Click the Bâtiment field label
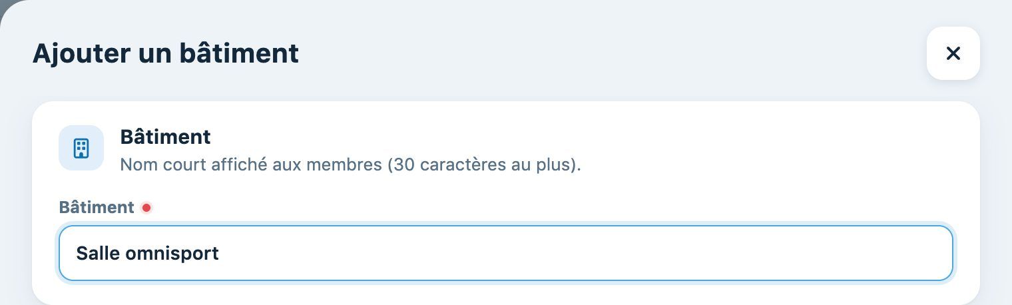This screenshot has width=1012, height=305. pos(97,207)
